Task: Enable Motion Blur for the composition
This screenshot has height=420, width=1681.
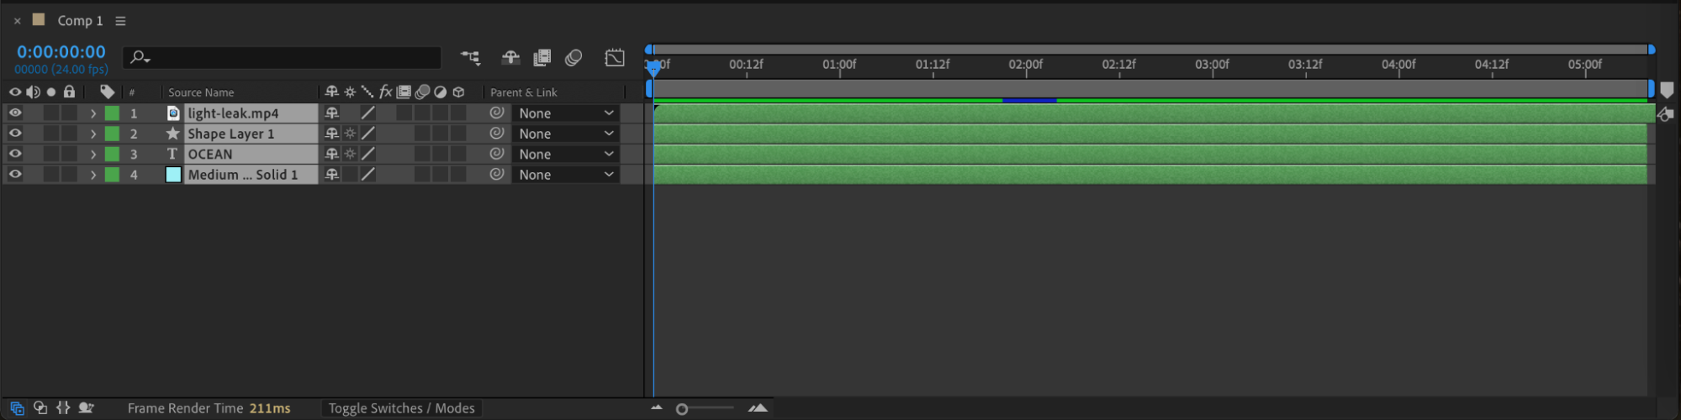Action: click(574, 57)
